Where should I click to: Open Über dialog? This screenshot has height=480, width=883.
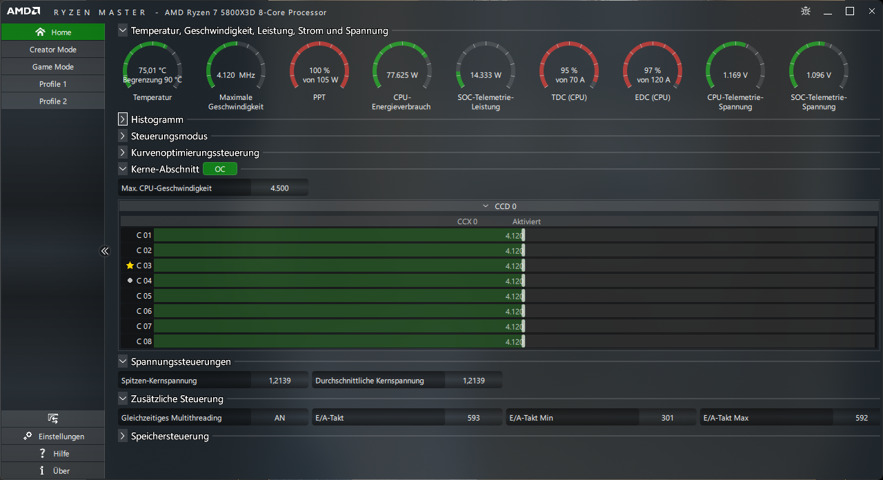coord(53,470)
